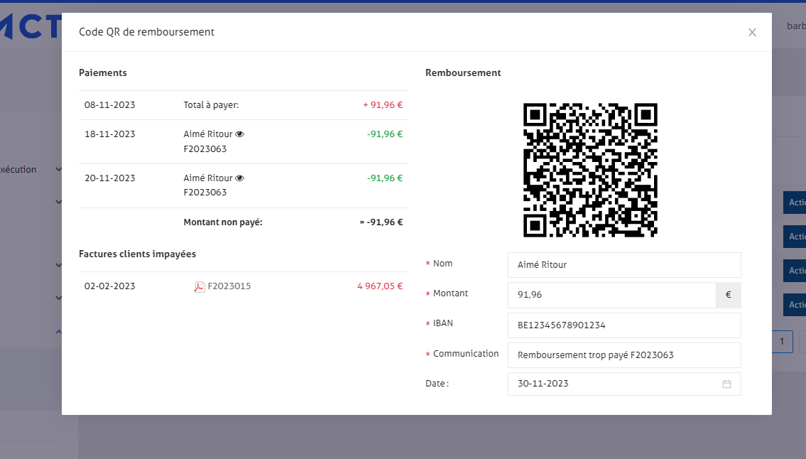Go to page 1 in pagination
Image resolution: width=806 pixels, height=459 pixels.
(x=782, y=342)
